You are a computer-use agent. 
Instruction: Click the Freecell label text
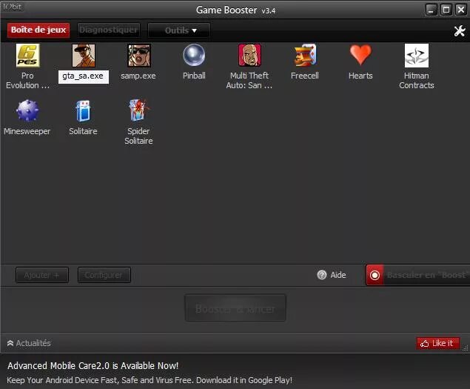[304, 76]
